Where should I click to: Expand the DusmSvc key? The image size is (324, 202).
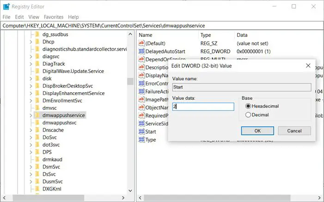tap(31, 182)
